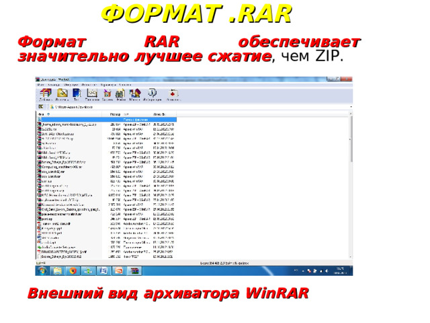Click the Исправить (Repair) first-aid icon
This screenshot has width=430, height=323.
(173, 95)
